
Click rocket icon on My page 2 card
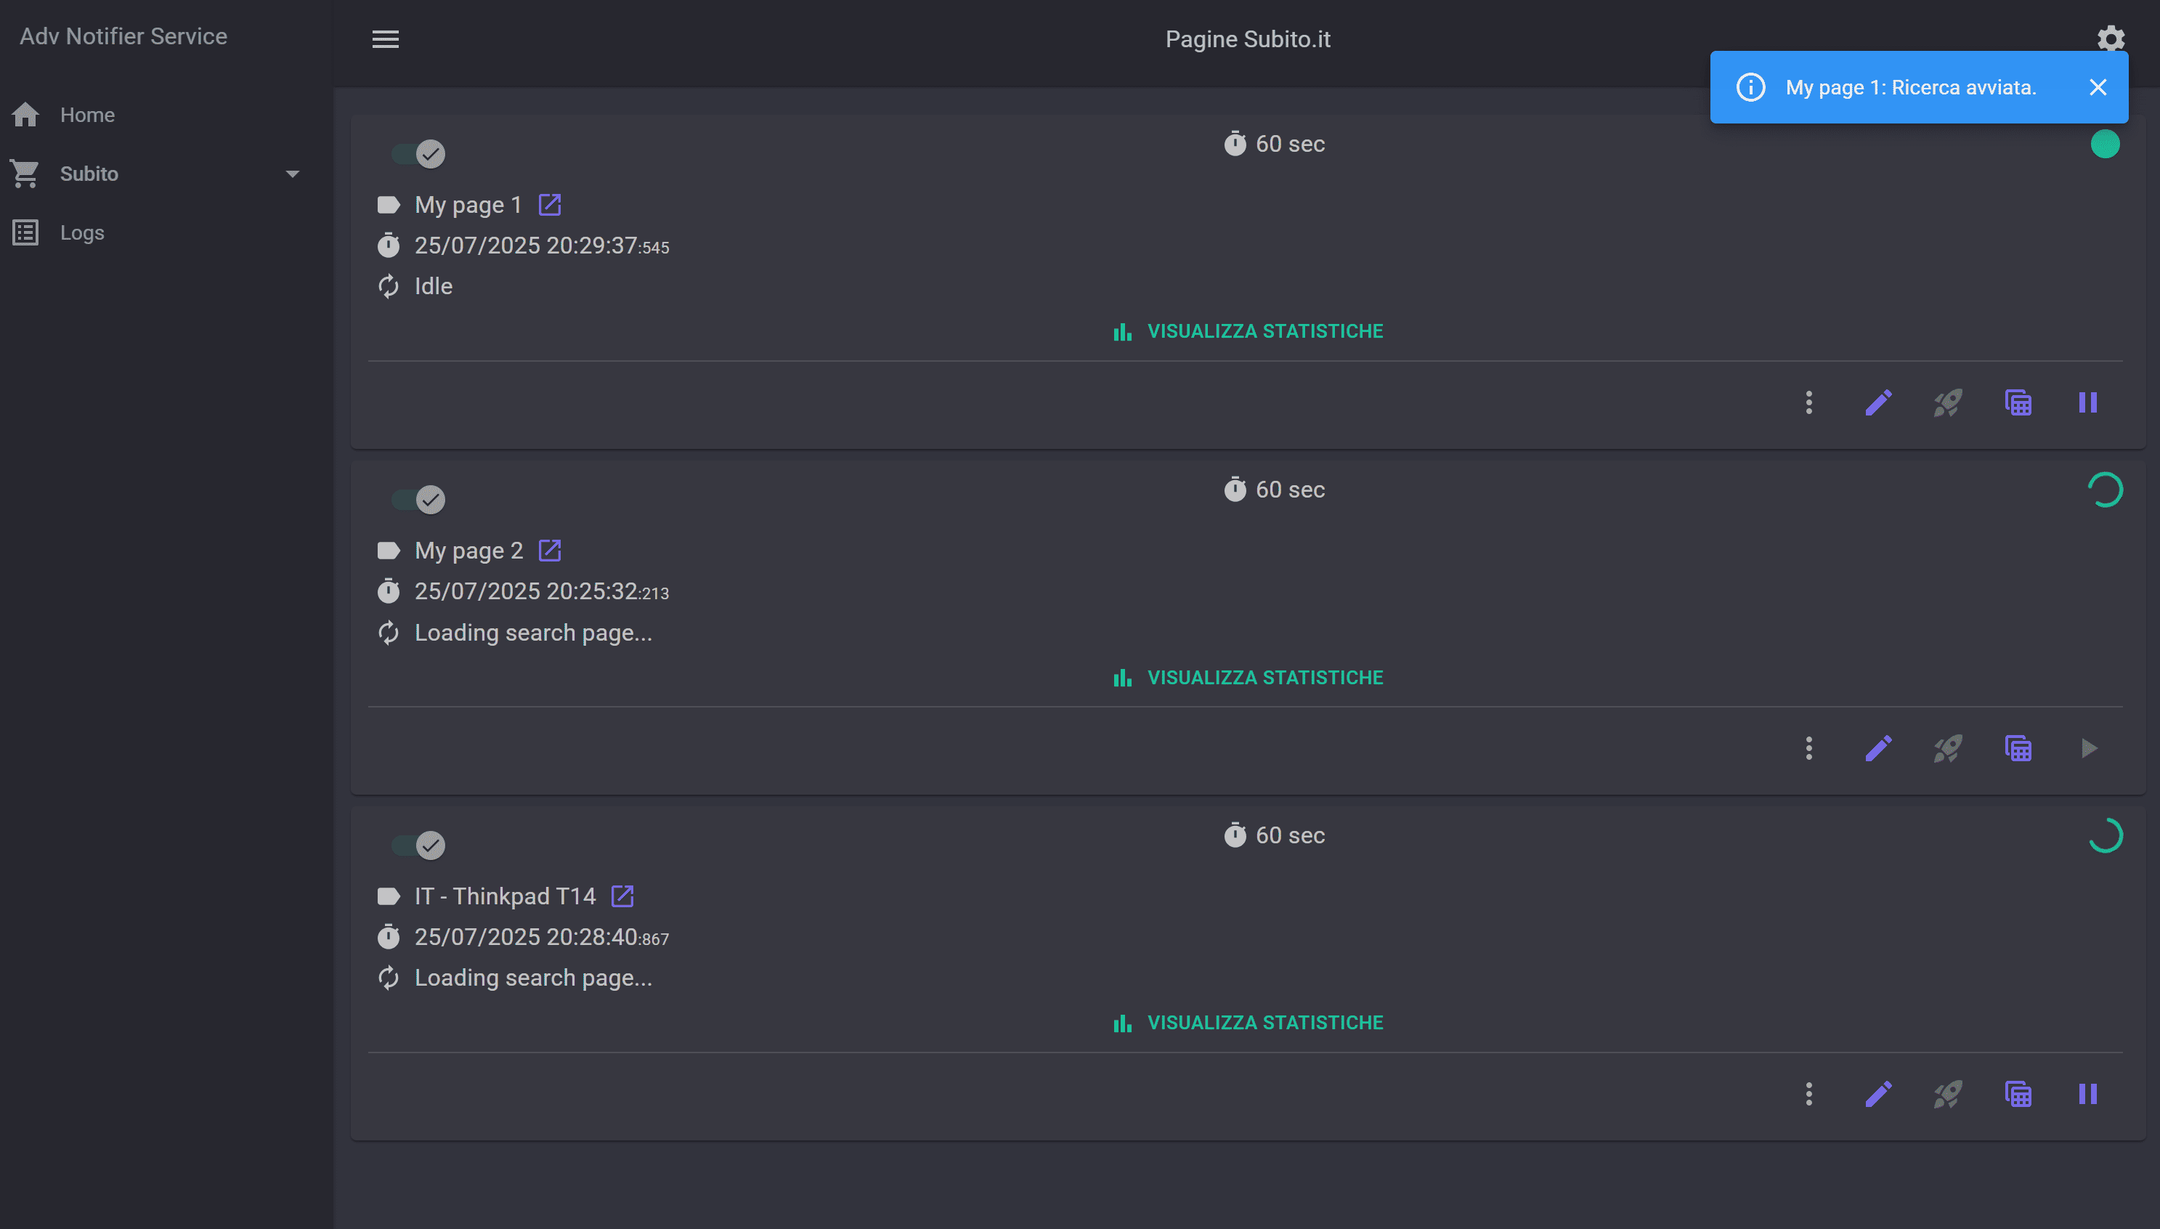point(1948,749)
